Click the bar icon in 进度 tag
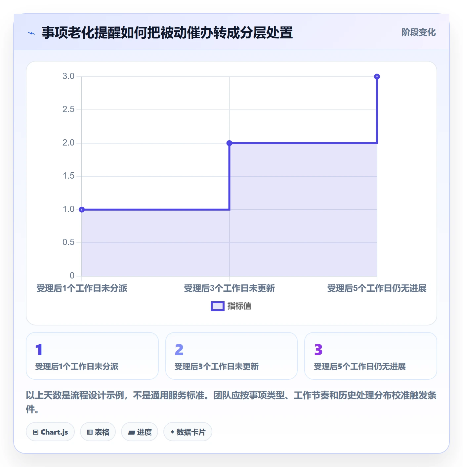Screen dimensions: 463x467 tap(132, 432)
